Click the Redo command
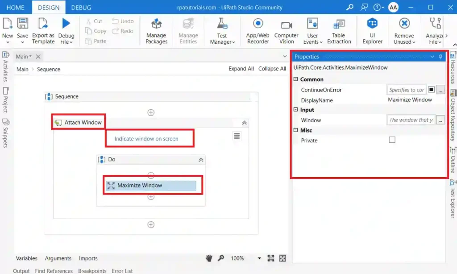This screenshot has width=457, height=274. pyautogui.click(x=123, y=31)
